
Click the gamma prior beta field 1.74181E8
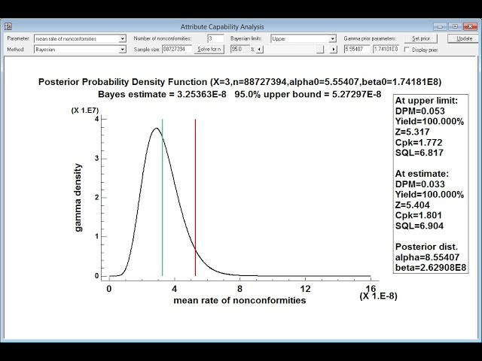pyautogui.click(x=386, y=49)
